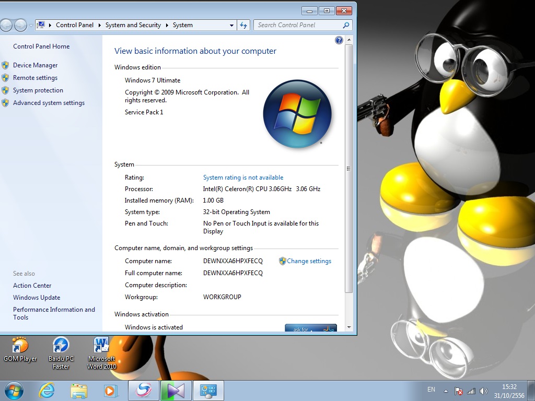
Task: Click the Control Panel taskbar button
Action: (208, 391)
